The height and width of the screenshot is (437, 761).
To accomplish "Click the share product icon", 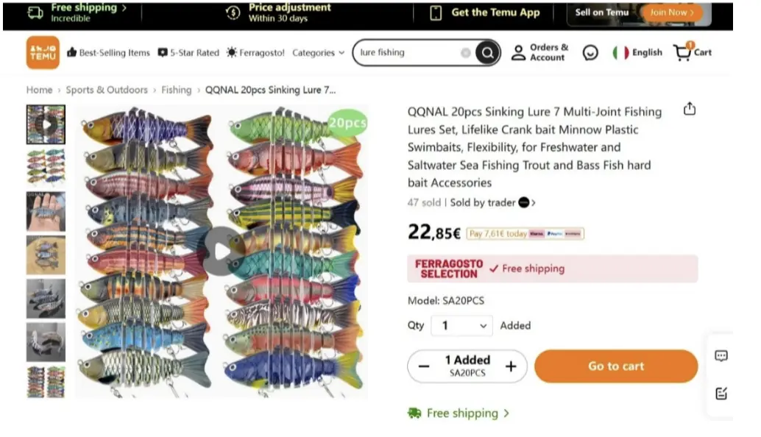I will coord(689,110).
